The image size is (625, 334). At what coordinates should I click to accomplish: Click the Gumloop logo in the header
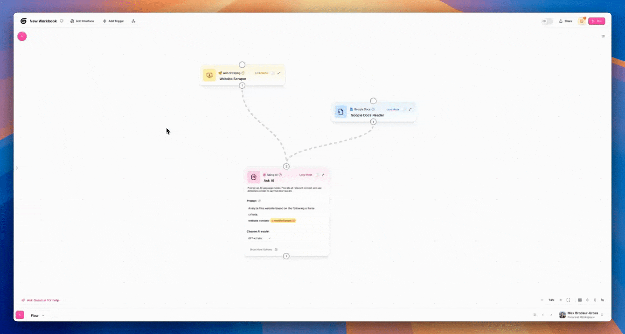click(23, 21)
